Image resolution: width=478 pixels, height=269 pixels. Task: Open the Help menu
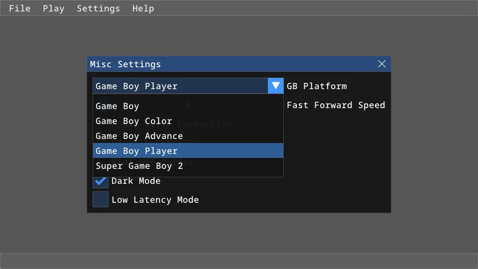click(143, 8)
